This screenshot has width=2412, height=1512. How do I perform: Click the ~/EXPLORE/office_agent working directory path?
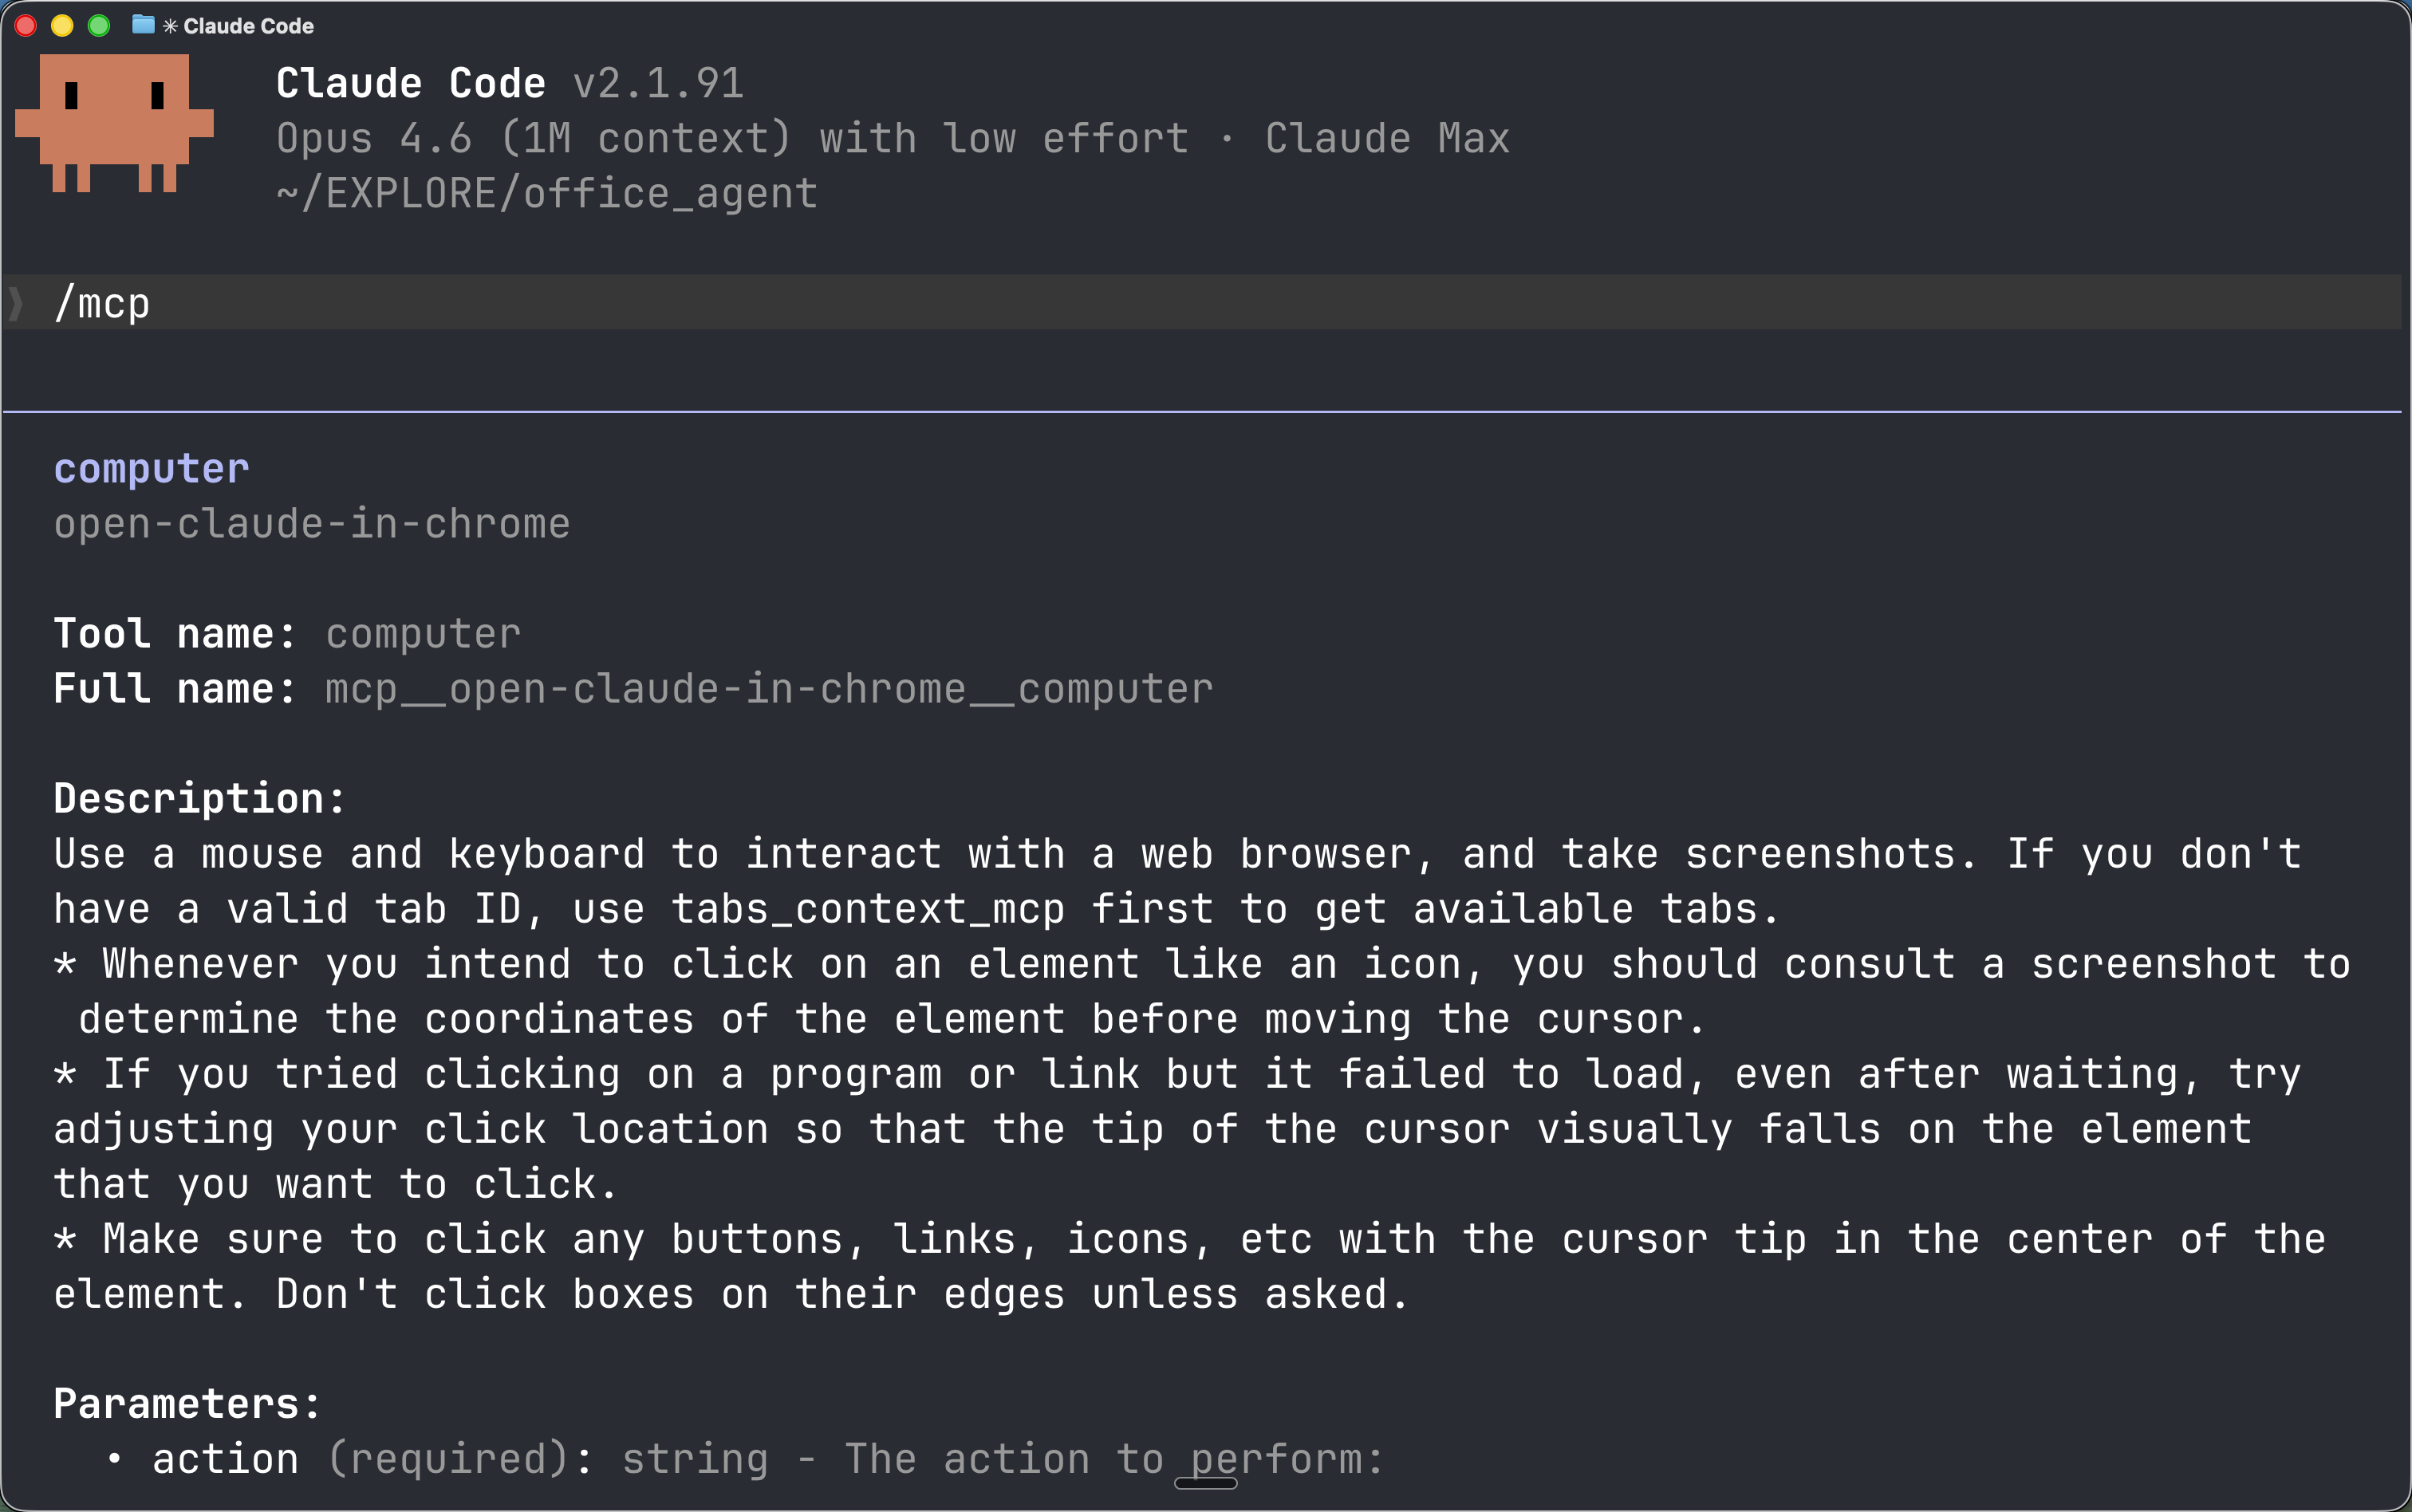pos(546,193)
